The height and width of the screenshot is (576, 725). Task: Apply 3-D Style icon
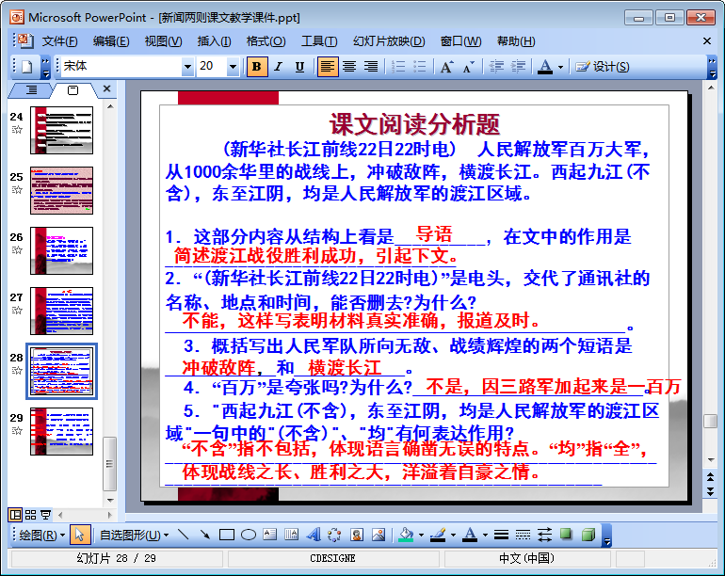coord(588,535)
